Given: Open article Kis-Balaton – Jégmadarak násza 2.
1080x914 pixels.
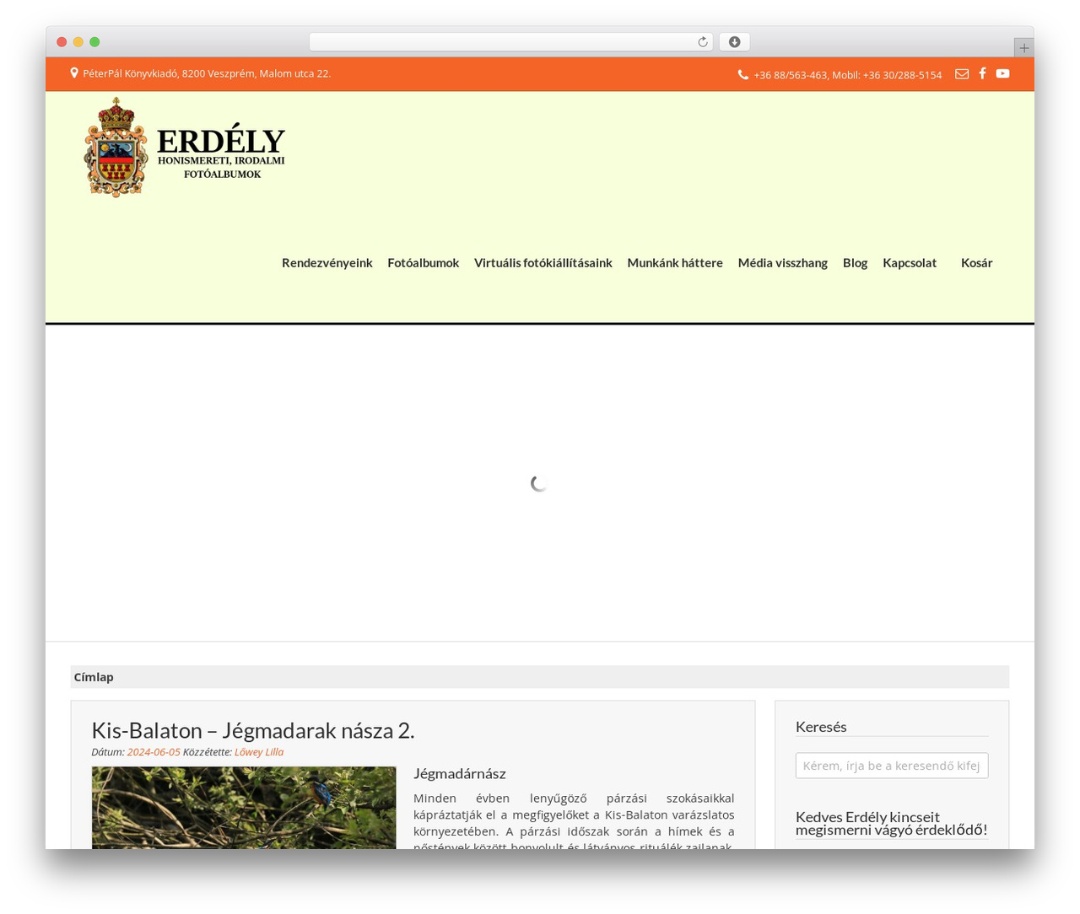Looking at the screenshot, I should pyautogui.click(x=252, y=730).
